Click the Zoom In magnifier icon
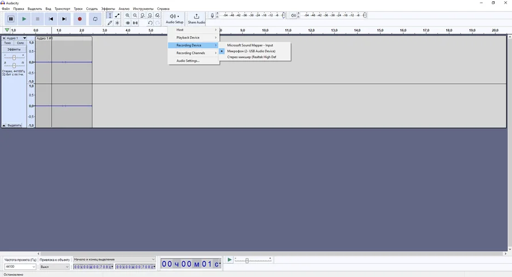This screenshot has width=512, height=277. 128,16
